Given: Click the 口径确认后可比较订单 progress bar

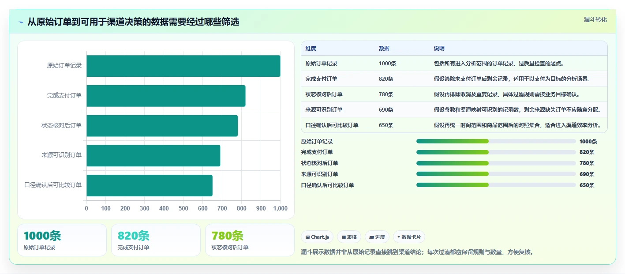Looking at the screenshot, I should (x=496, y=185).
